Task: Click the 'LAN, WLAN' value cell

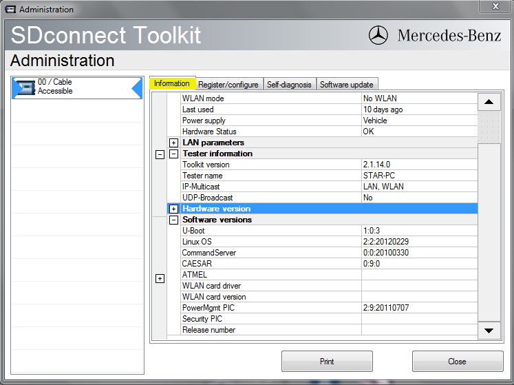Action: [x=420, y=187]
